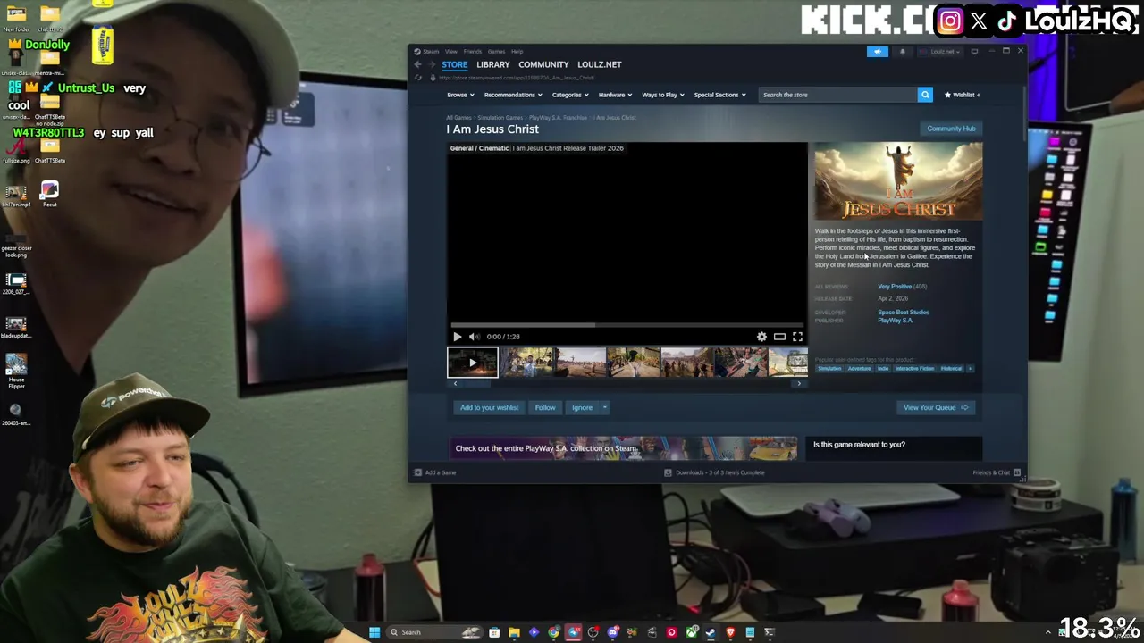Expand the Hardware dropdown
Screen dimensions: 1144x643
[x=615, y=95]
